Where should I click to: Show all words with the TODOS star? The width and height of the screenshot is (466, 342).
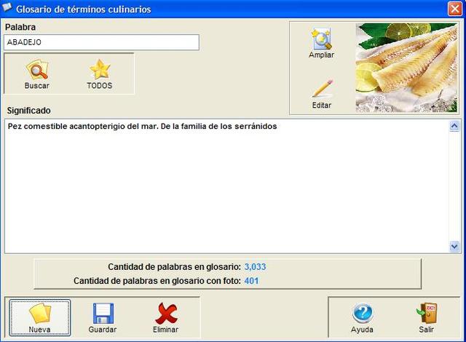coord(100,69)
